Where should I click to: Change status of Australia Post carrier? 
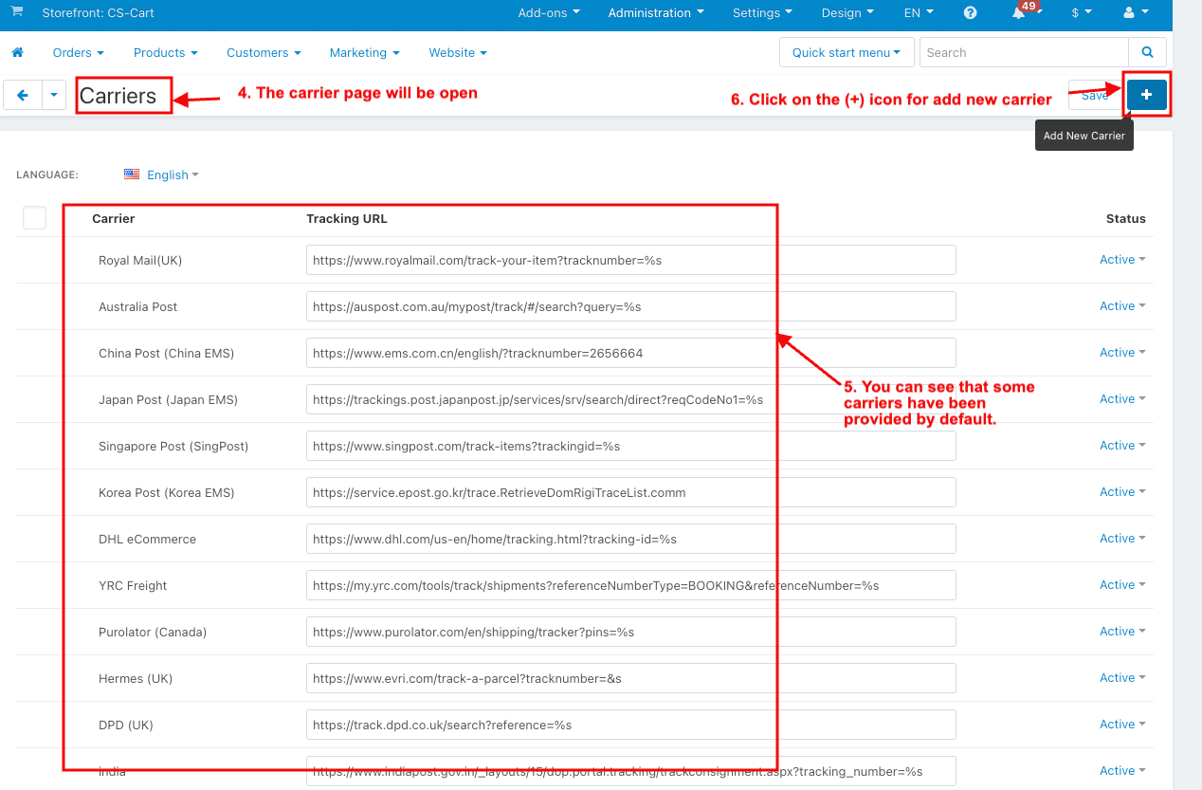1122,306
